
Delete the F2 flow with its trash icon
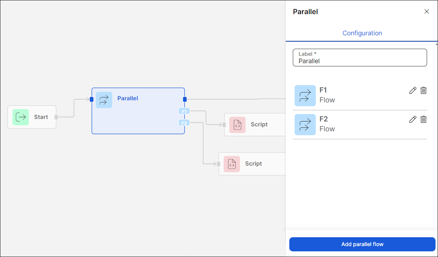424,119
